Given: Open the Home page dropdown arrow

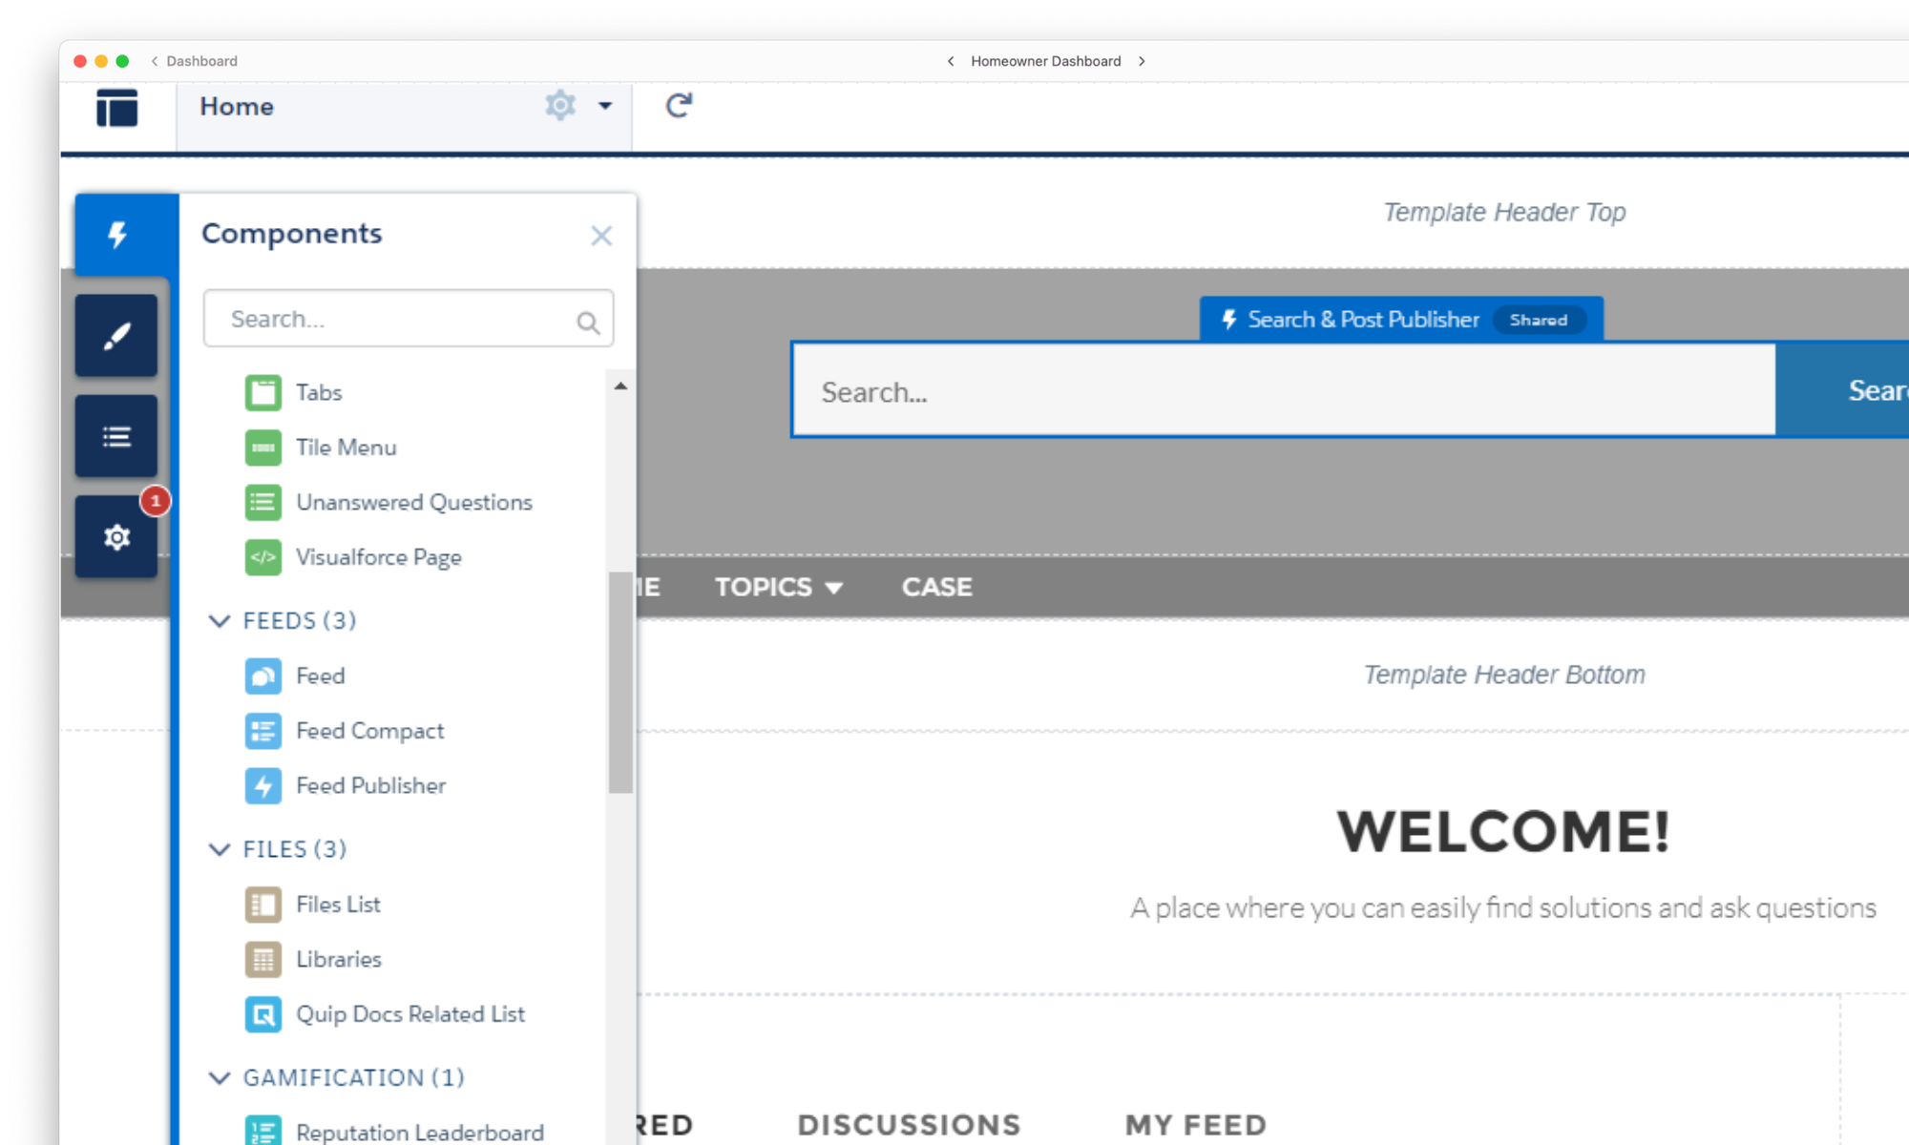Looking at the screenshot, I should click(606, 106).
